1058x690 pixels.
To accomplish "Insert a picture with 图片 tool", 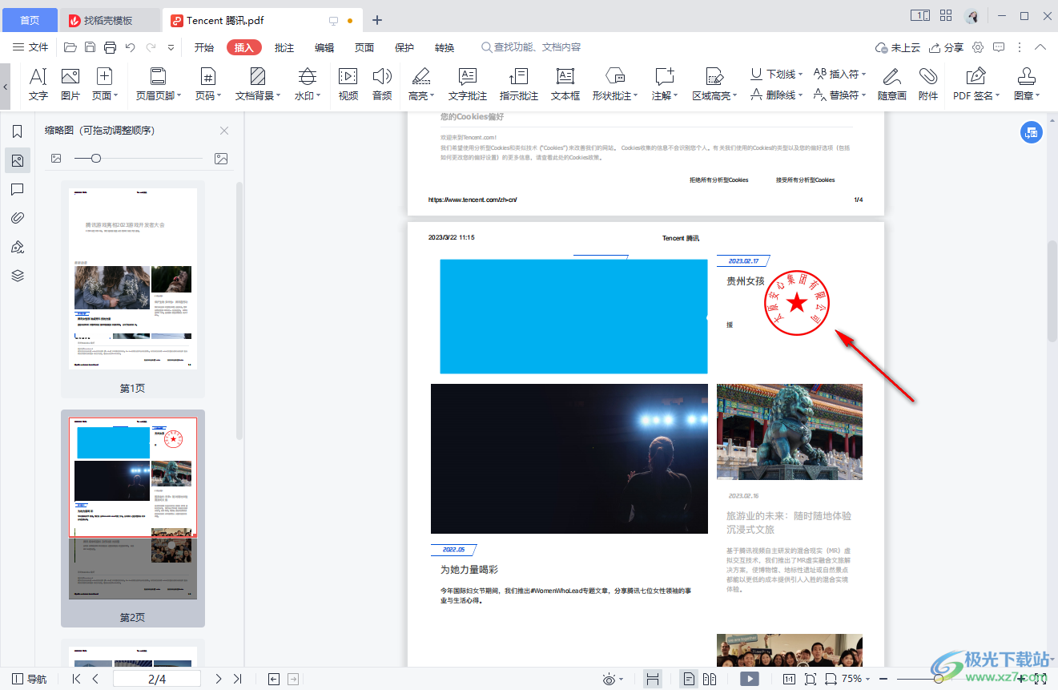I will click(70, 85).
